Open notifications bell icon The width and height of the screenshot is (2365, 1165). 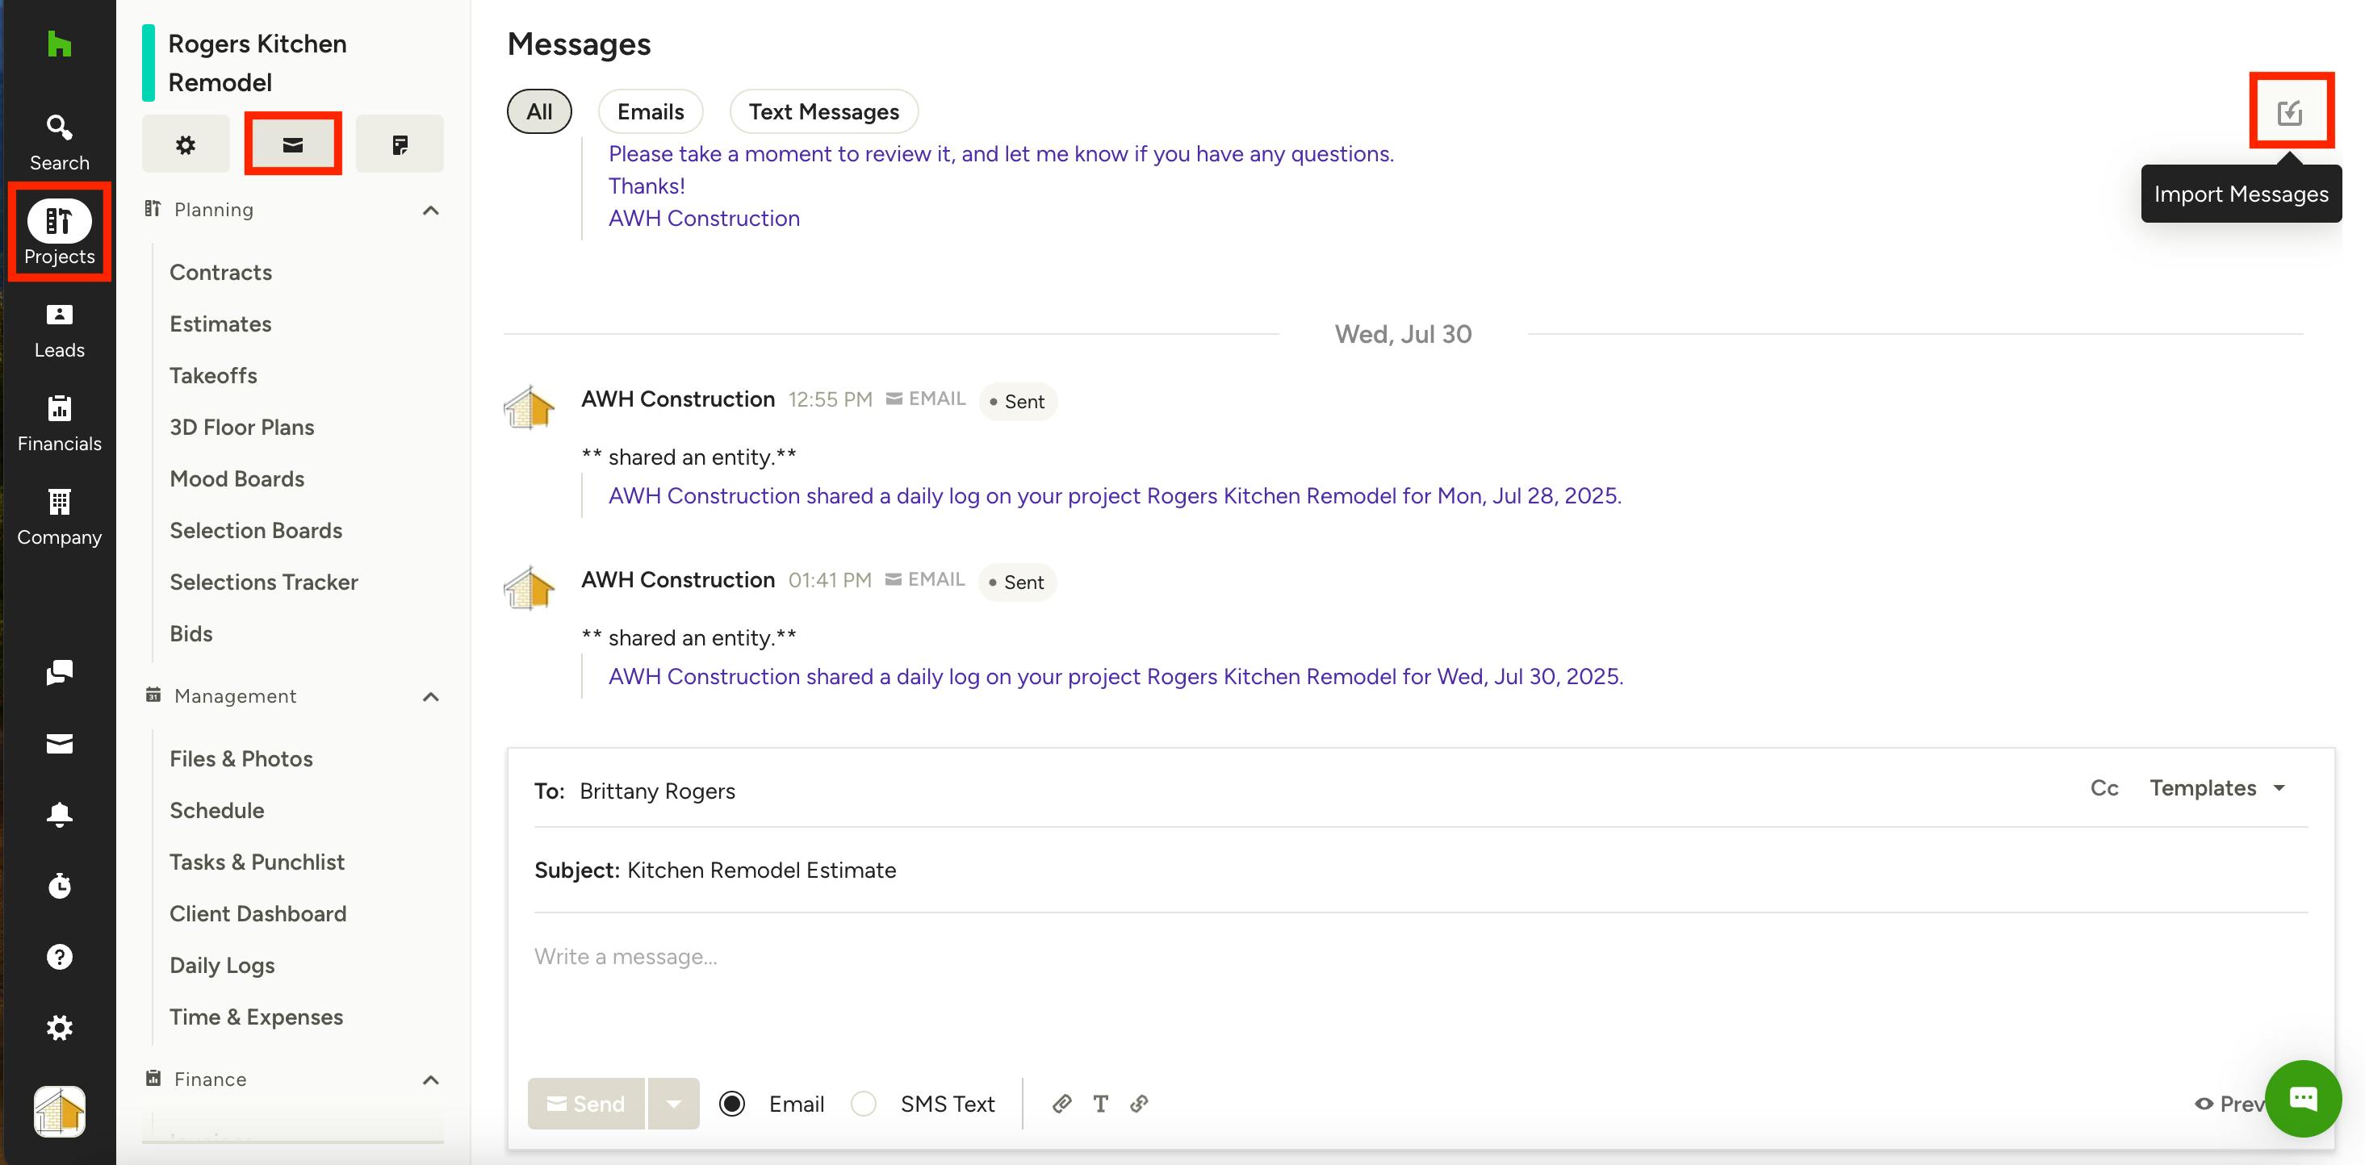59,814
